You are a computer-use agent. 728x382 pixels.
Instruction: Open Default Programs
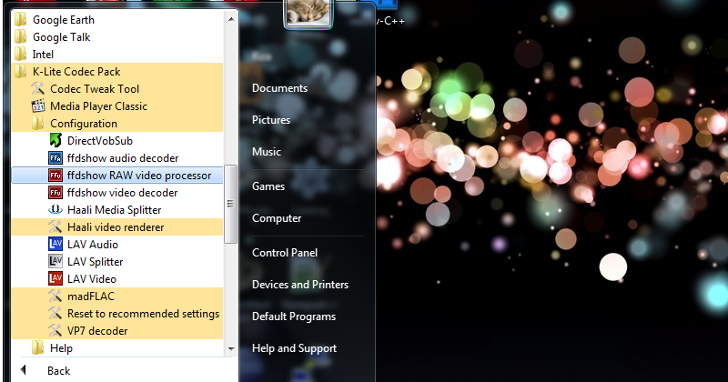294,317
